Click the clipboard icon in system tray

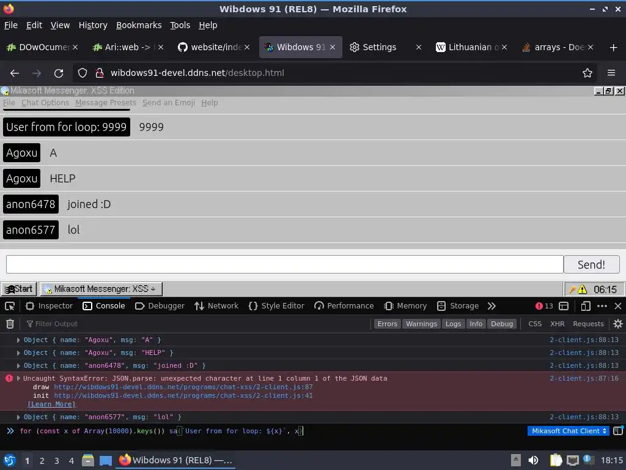556,460
